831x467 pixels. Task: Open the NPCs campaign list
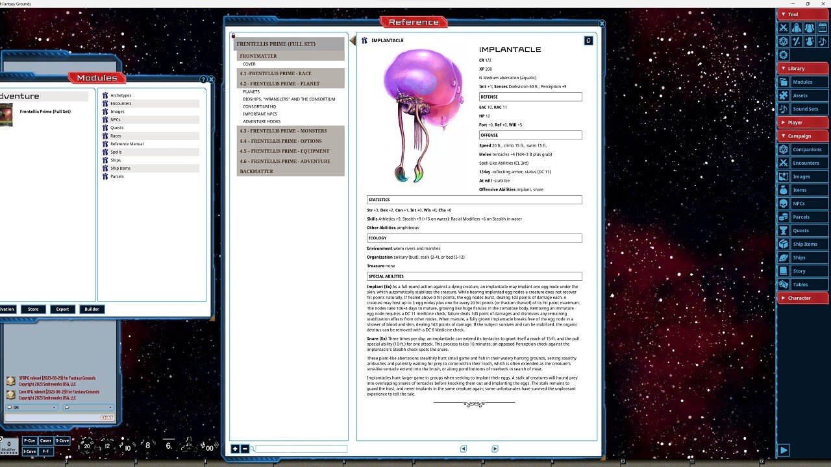(807, 203)
